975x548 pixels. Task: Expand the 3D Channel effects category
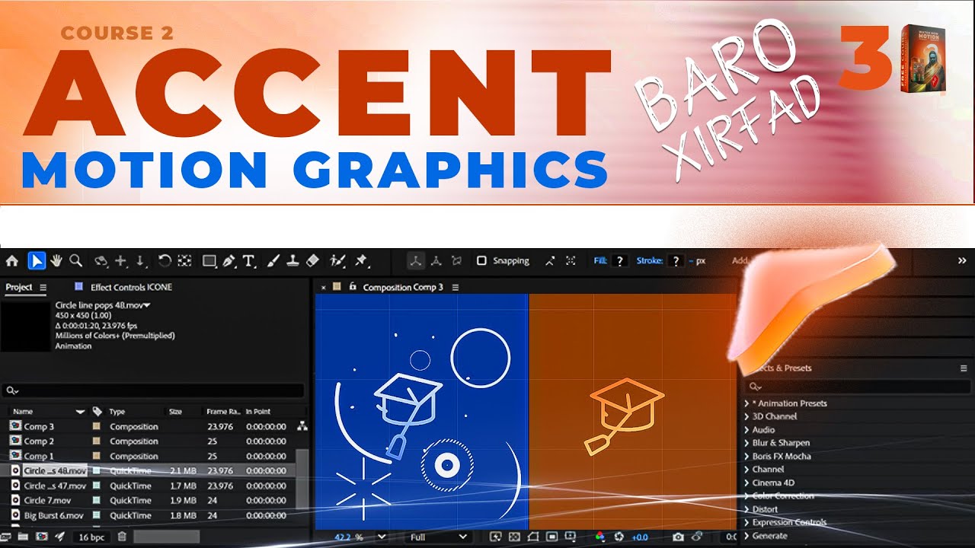coord(746,416)
